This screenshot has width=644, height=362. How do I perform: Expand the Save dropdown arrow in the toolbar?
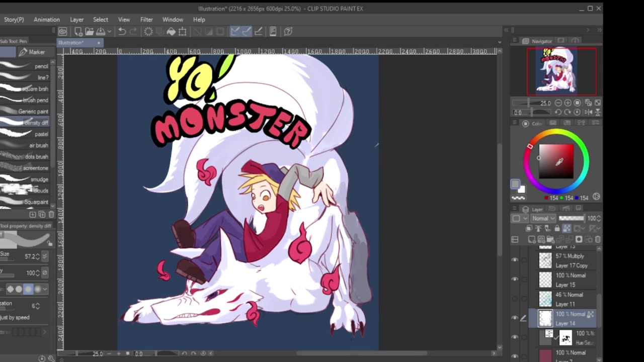(x=109, y=32)
